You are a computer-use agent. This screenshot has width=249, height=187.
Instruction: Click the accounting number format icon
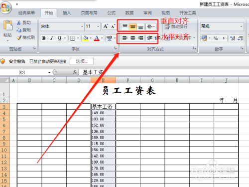coord(204,38)
